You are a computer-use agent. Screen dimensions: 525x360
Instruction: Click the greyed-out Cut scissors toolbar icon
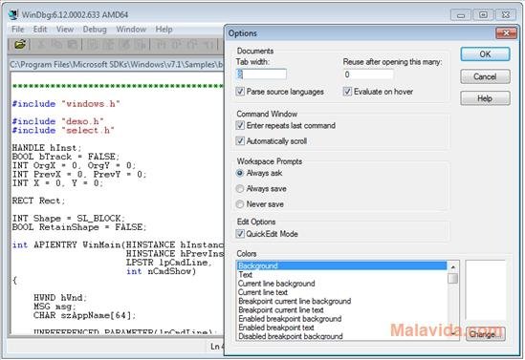41,45
